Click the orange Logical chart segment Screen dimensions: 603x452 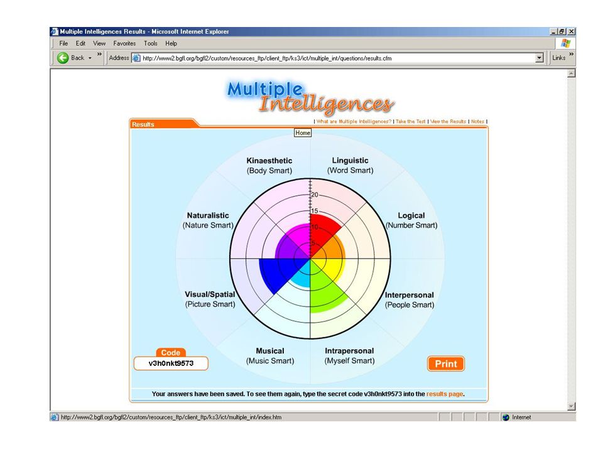pyautogui.click(x=334, y=248)
